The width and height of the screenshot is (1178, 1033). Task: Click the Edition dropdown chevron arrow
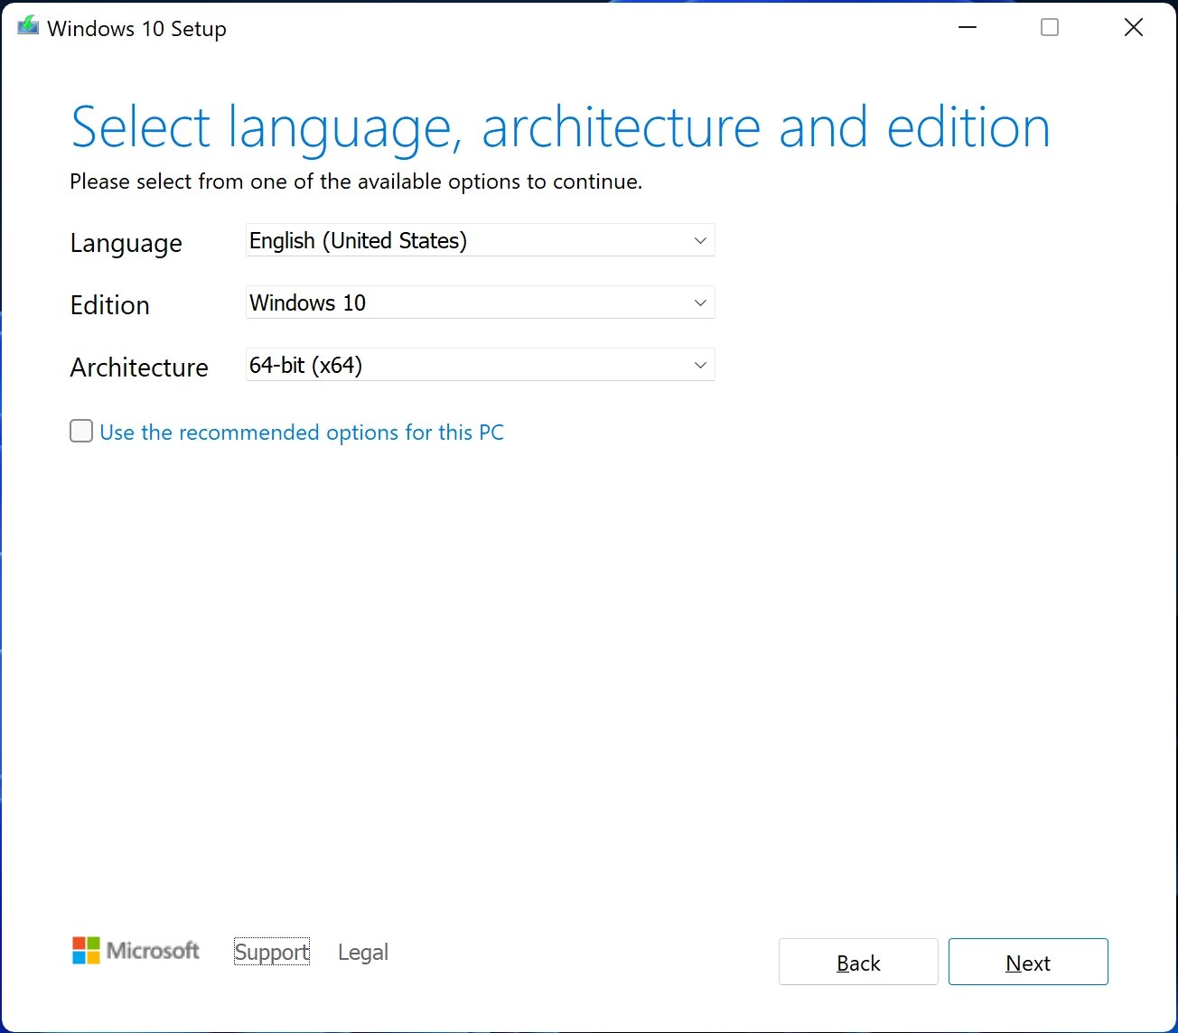[700, 302]
